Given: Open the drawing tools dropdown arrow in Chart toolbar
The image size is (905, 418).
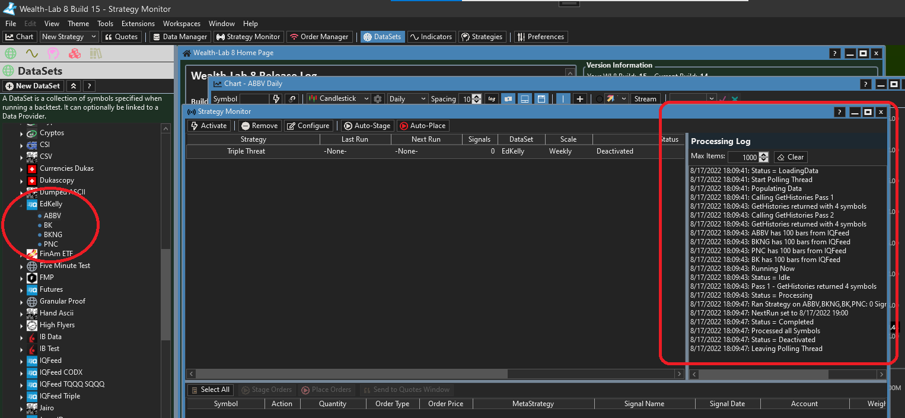Looking at the screenshot, I should tap(624, 99).
